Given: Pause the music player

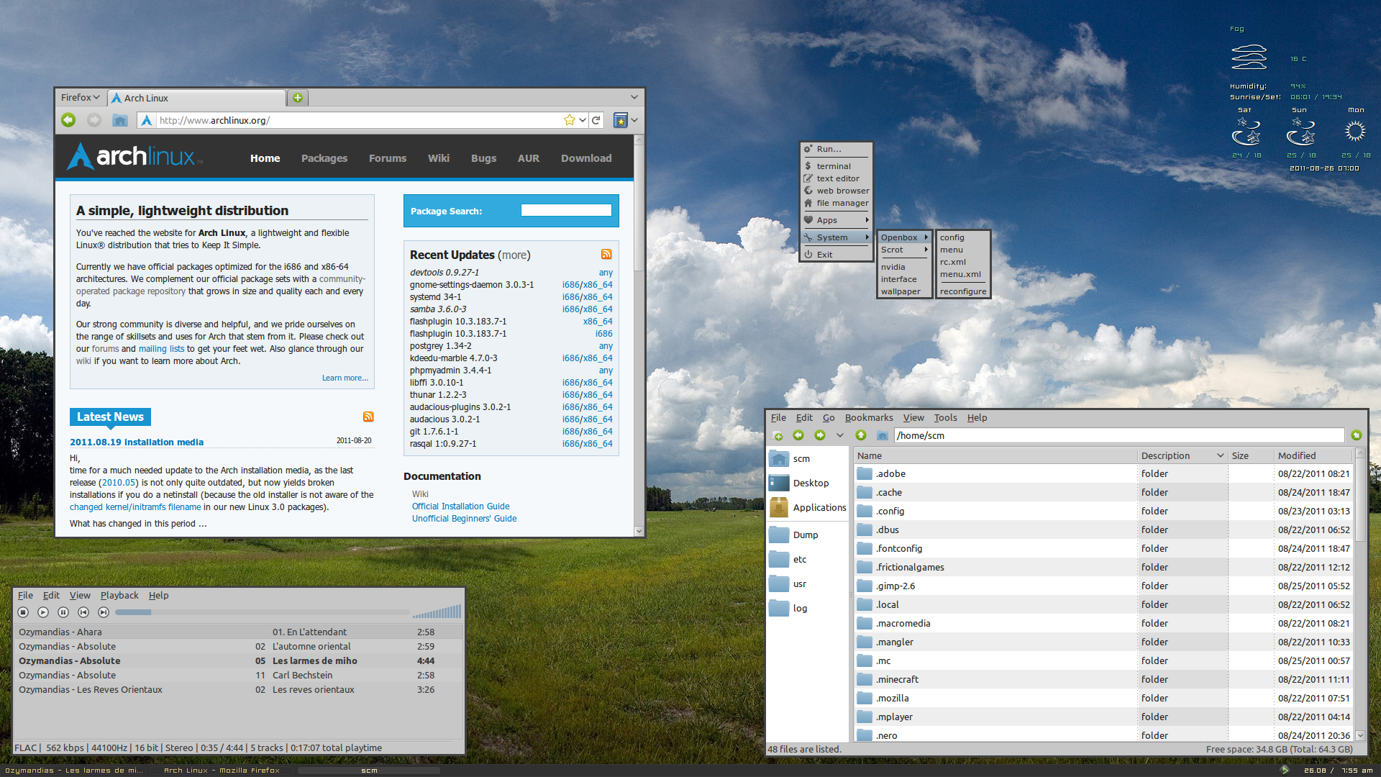Looking at the screenshot, I should pyautogui.click(x=63, y=612).
